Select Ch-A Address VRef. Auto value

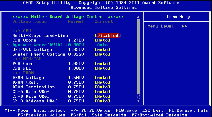click(x=102, y=101)
